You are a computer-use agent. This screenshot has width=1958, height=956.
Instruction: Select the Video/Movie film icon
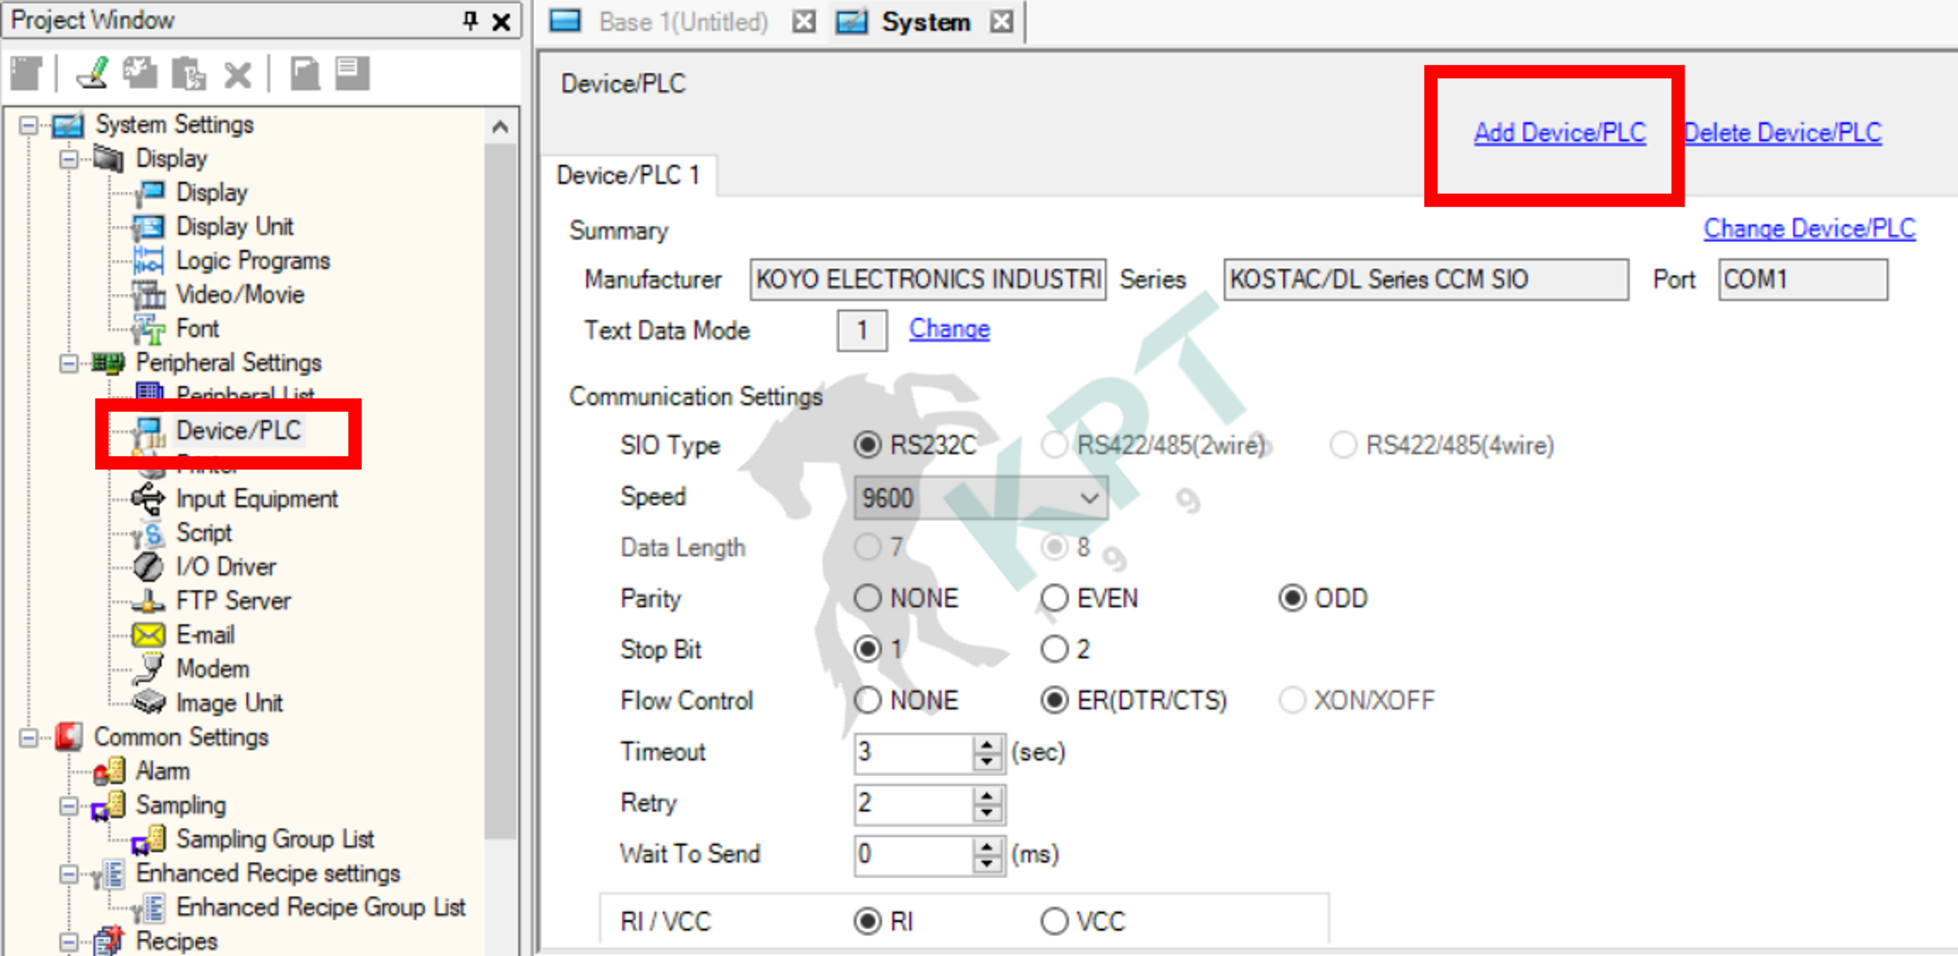coord(148,294)
